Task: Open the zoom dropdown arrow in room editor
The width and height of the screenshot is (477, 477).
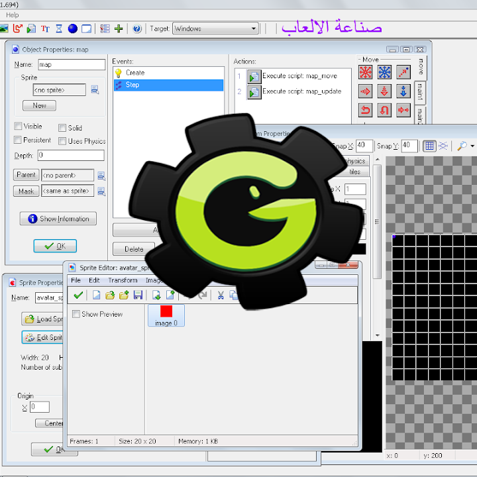Action: 472,146
